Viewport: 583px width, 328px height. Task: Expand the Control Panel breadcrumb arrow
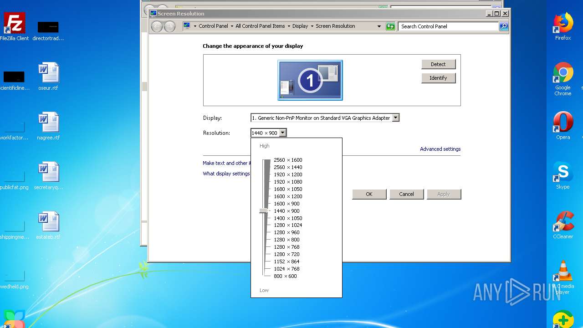coord(232,26)
